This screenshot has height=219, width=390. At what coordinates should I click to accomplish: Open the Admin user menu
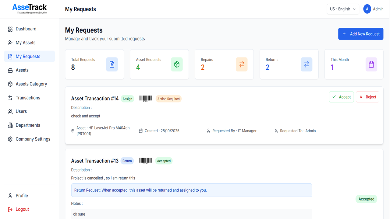point(378,9)
